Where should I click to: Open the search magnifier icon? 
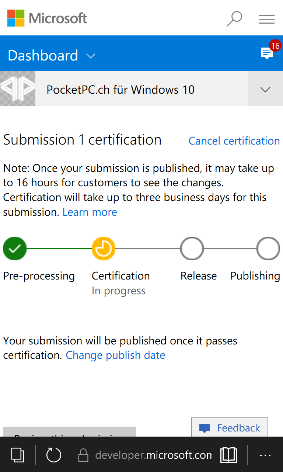(234, 18)
